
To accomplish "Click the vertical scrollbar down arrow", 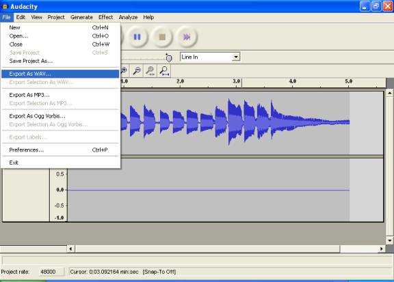I will (390, 240).
